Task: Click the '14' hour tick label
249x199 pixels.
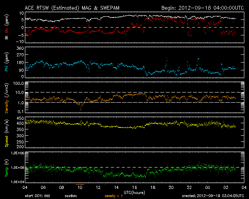Action: pyautogui.click(x=116, y=188)
